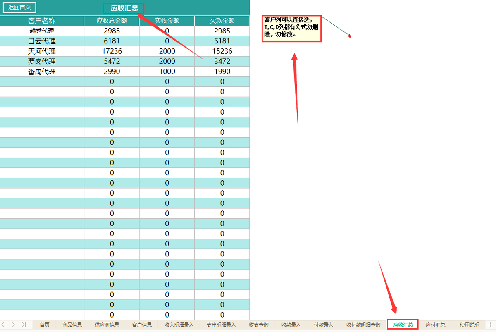This screenshot has height=332, width=496.
Task: Open the 供应商信息 sheet tab
Action: [107, 325]
